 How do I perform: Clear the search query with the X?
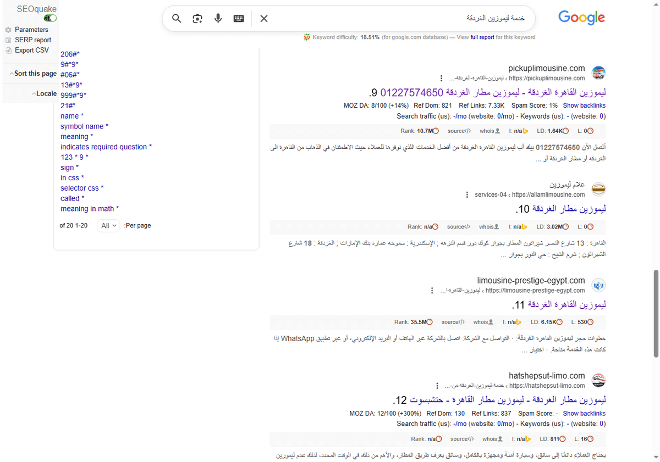[263, 18]
